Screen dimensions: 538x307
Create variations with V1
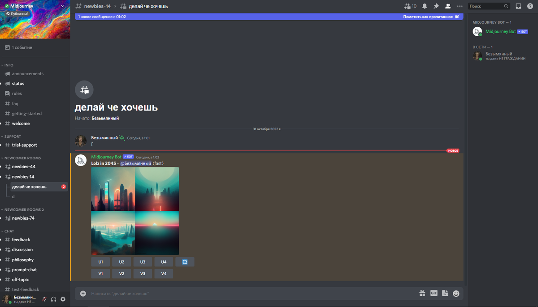coord(100,273)
